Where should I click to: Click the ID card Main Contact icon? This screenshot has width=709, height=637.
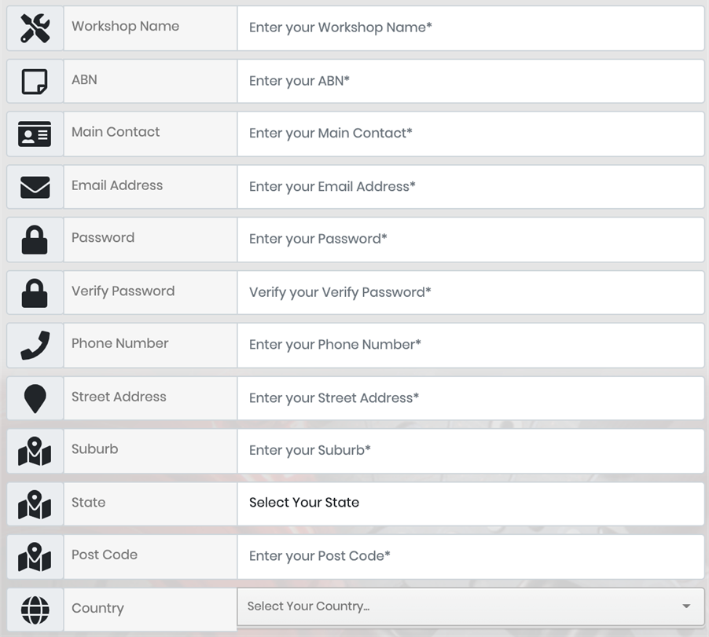click(35, 134)
